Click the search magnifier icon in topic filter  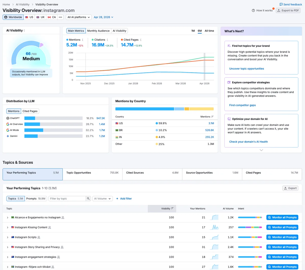coord(88,199)
